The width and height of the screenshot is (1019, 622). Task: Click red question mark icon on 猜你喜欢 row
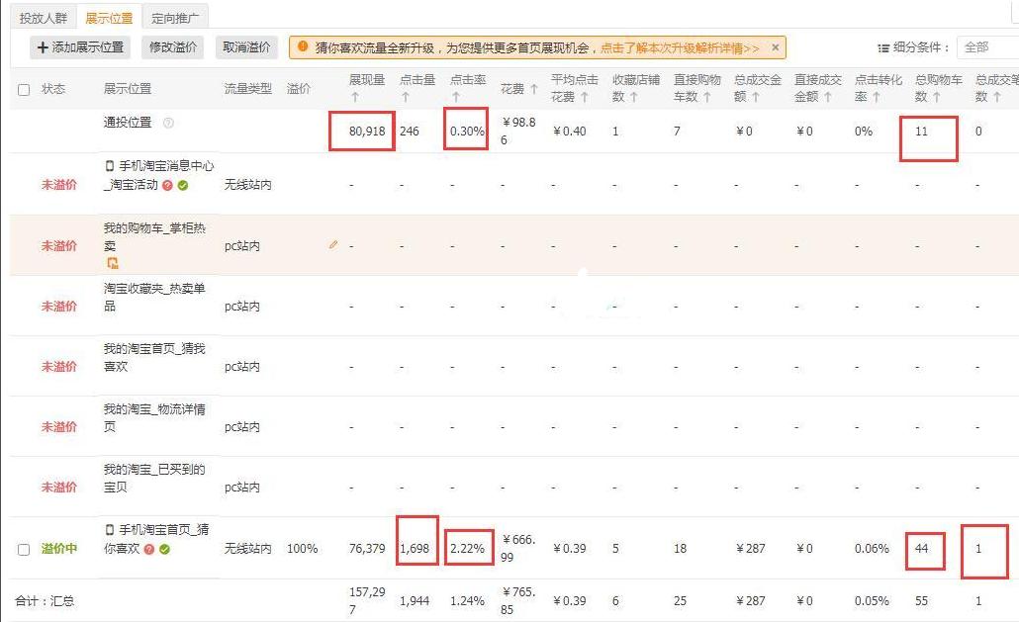[149, 549]
